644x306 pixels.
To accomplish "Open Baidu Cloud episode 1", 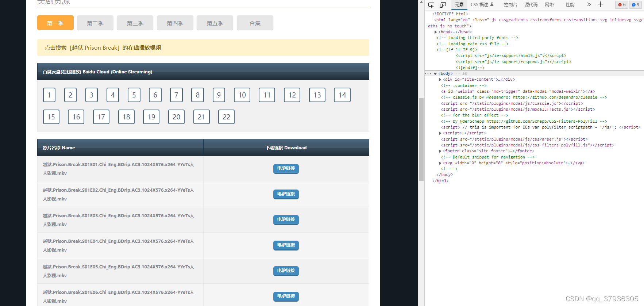I will click(x=49, y=95).
